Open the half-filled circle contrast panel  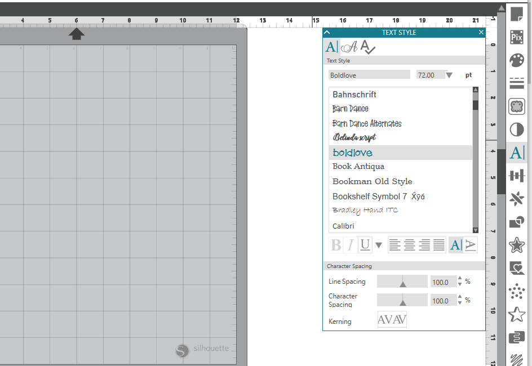pos(517,130)
